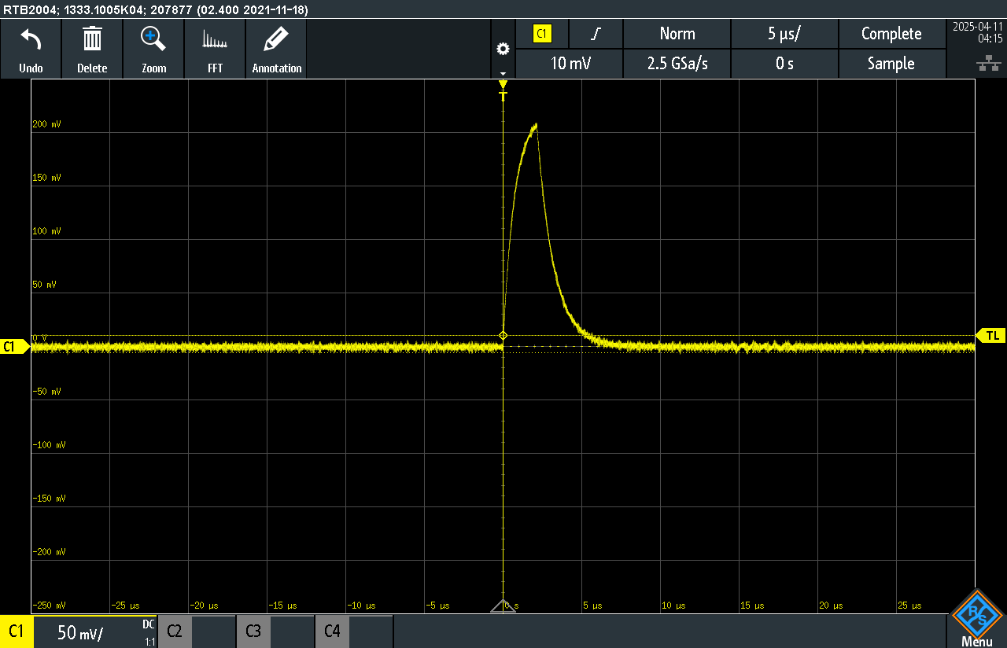Select the Annotation pencil tool
1007x648 pixels.
(x=276, y=39)
